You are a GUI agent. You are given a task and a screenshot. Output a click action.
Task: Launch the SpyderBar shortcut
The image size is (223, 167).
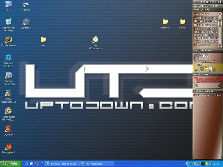26,24
